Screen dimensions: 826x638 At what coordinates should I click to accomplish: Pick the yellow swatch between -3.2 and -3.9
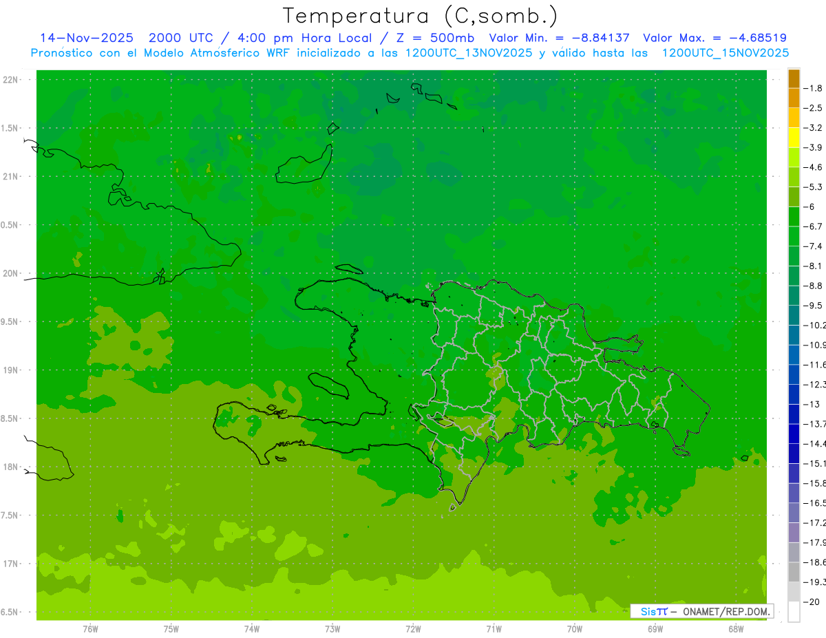[x=794, y=138]
